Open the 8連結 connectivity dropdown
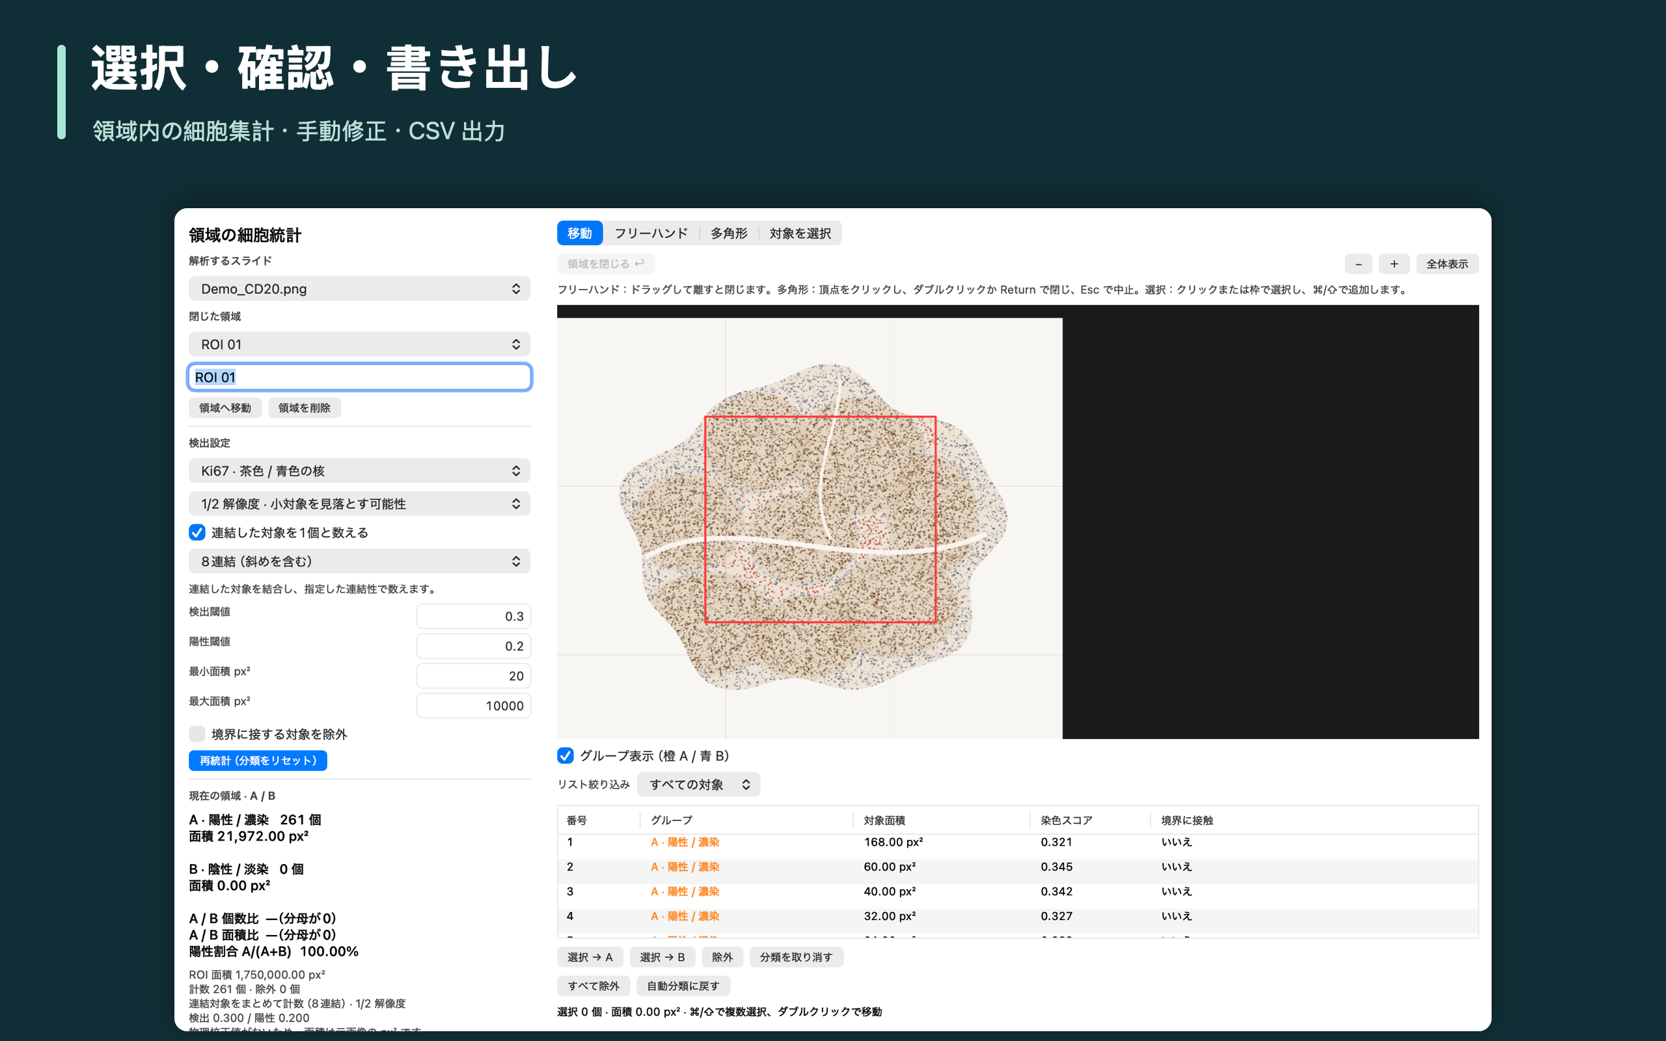The image size is (1666, 1041). point(359,561)
